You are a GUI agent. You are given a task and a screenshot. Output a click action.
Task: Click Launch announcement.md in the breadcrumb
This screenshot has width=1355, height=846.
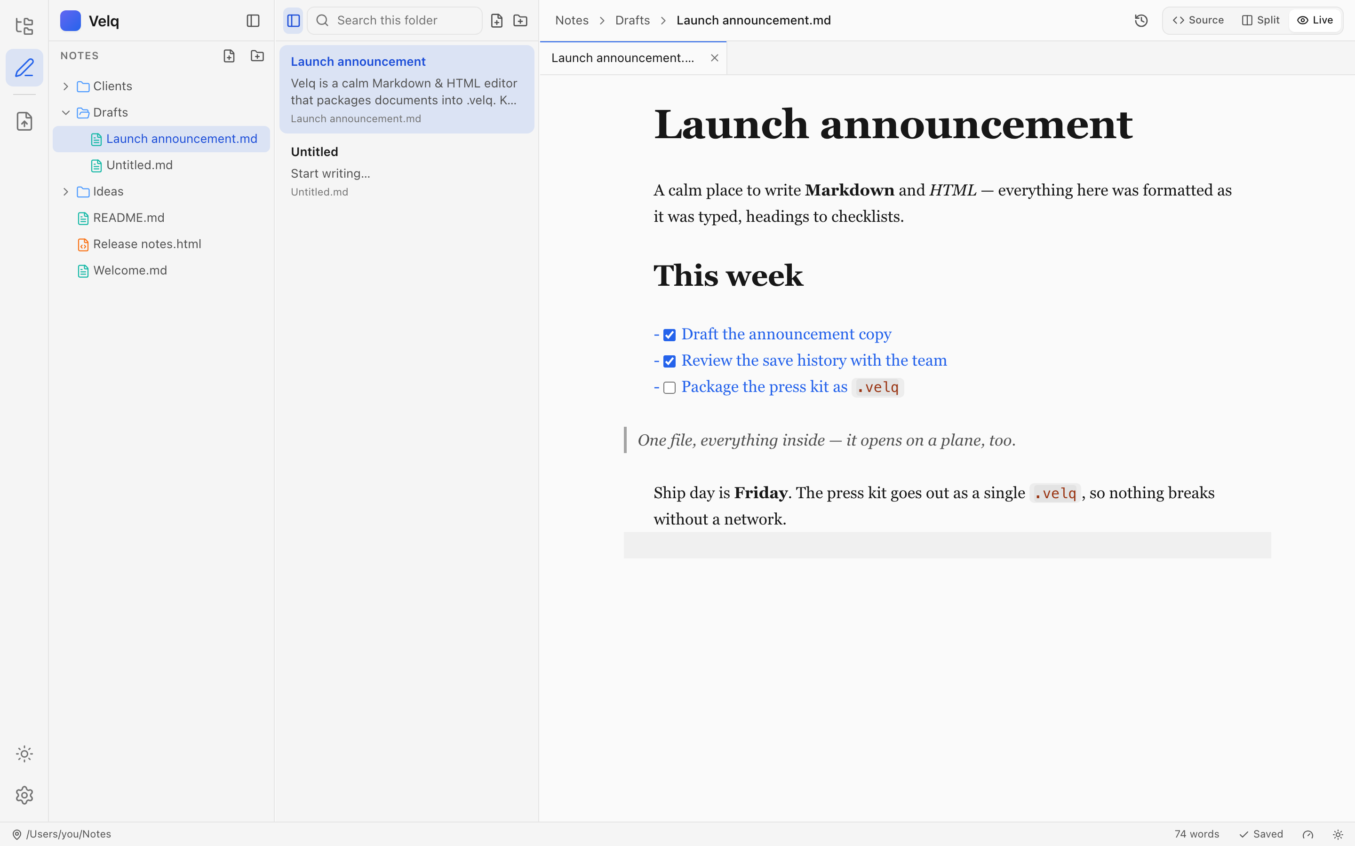coord(754,20)
